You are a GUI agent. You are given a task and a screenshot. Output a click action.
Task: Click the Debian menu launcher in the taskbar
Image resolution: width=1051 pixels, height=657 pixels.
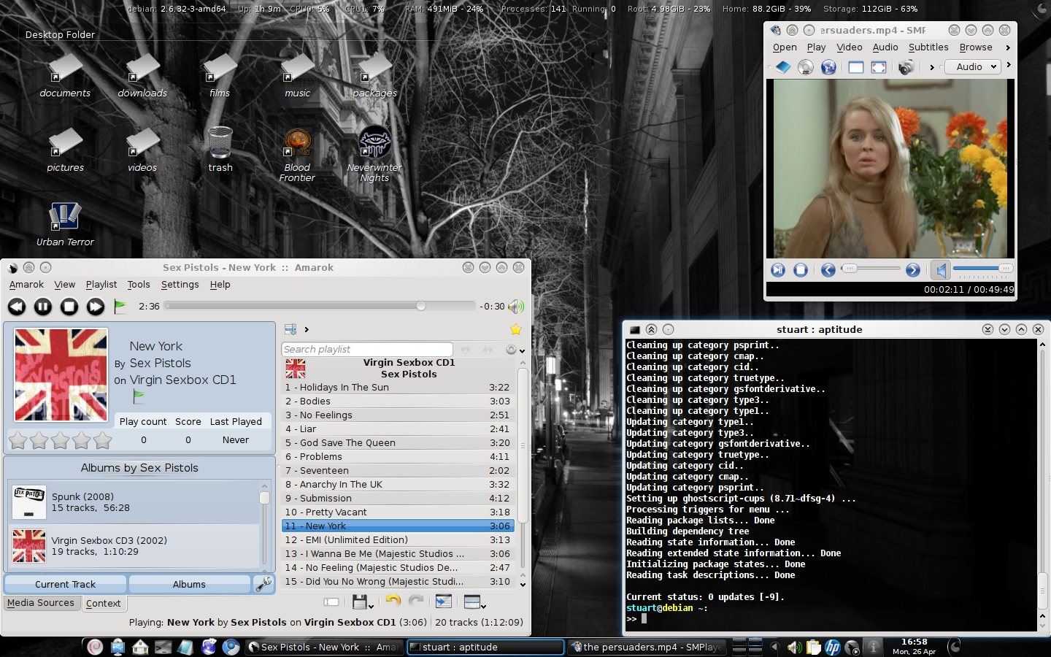[94, 647]
